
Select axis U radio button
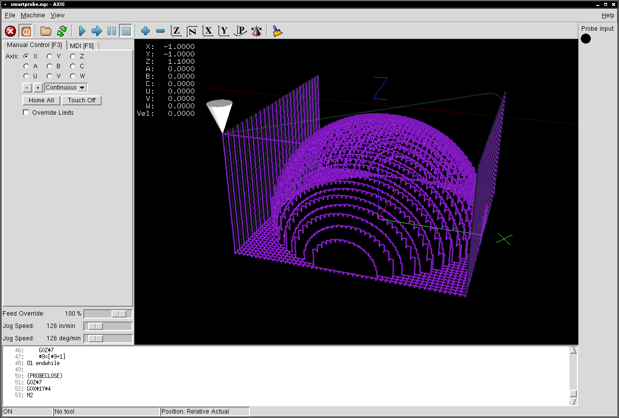coord(26,76)
